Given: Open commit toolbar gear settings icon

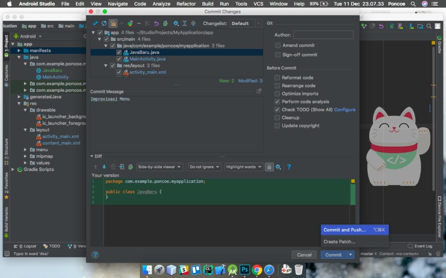Looking at the screenshot, I should point(176,23).
